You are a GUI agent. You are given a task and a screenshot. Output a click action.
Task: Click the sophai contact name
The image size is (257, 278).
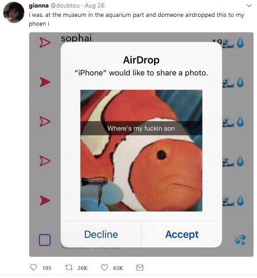pos(76,38)
